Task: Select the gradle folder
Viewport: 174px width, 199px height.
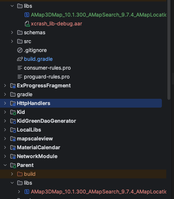Action: pos(25,95)
